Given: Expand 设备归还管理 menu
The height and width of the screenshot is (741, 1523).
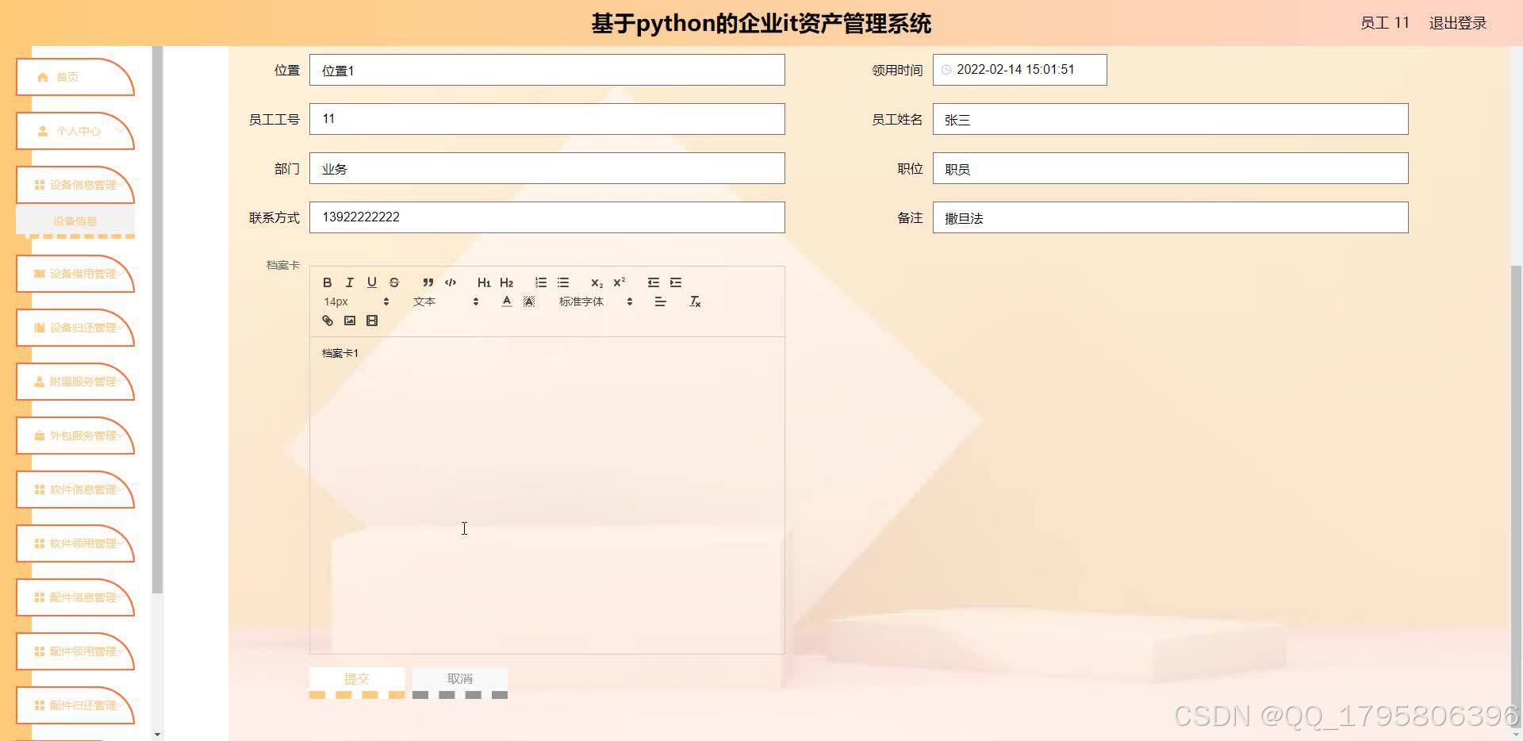Looking at the screenshot, I should point(75,328).
